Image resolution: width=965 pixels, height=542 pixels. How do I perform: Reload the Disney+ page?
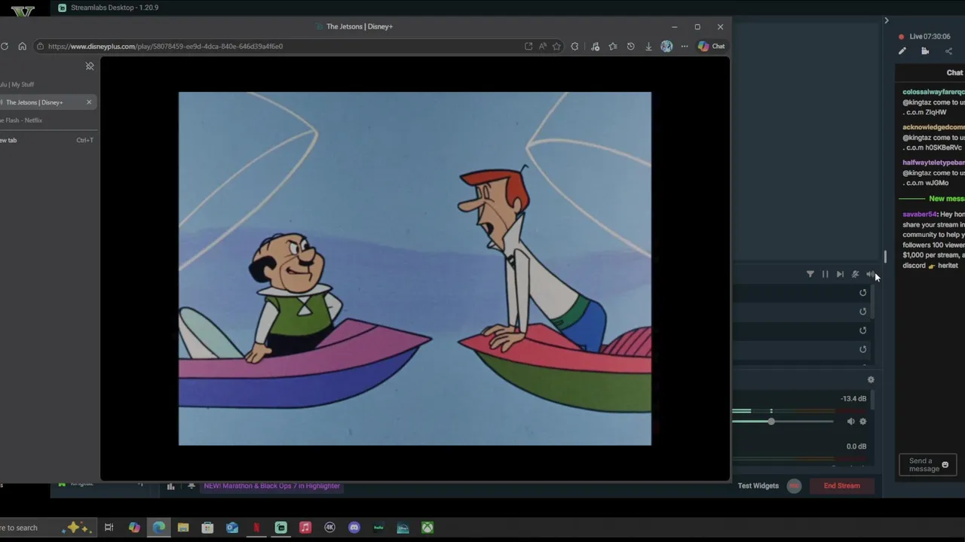(x=5, y=46)
